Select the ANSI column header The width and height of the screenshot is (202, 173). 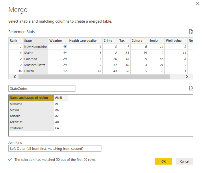[61, 98]
